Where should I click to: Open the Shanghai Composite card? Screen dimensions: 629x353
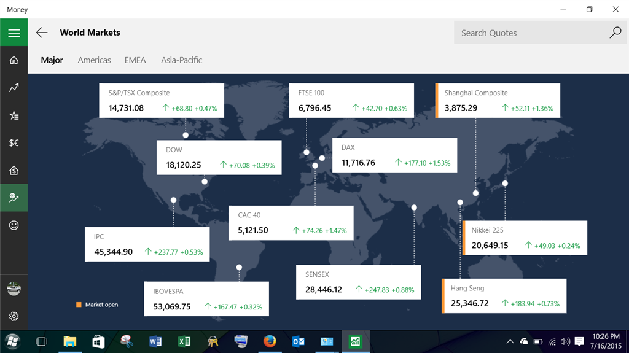click(x=498, y=100)
